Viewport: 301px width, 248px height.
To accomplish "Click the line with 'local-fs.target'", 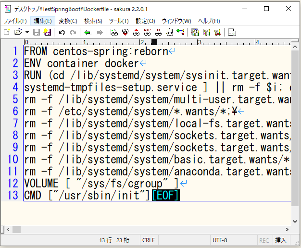I will [x=157, y=124].
